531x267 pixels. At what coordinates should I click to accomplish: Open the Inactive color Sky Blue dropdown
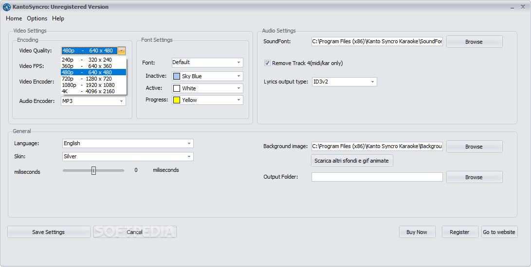(207, 76)
